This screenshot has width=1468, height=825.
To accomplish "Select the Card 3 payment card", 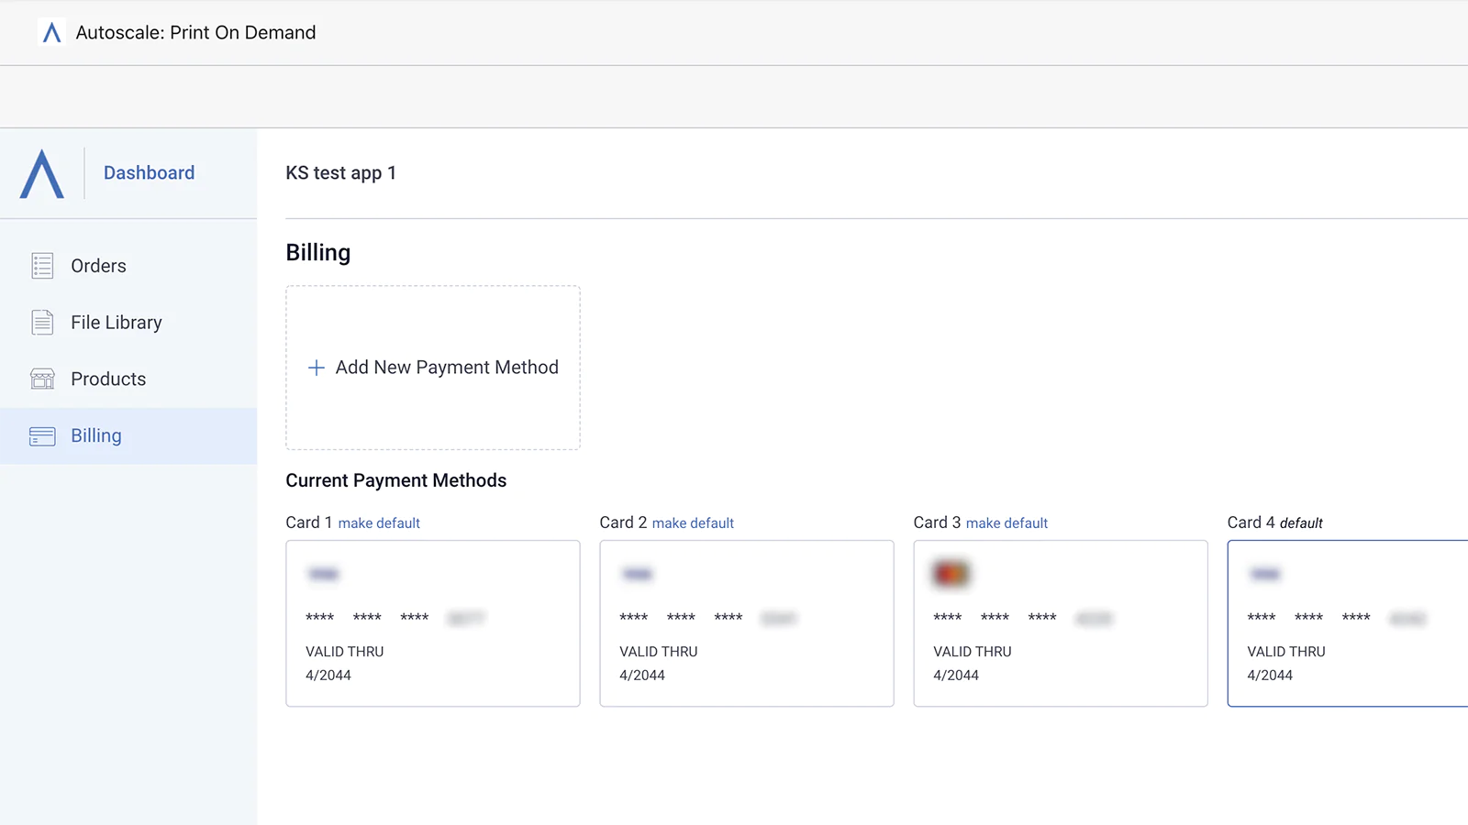I will [1061, 623].
